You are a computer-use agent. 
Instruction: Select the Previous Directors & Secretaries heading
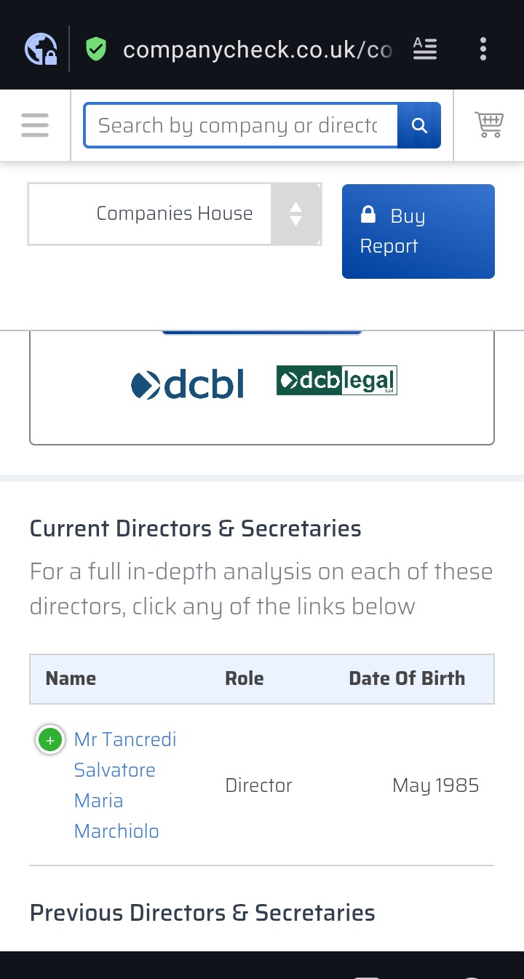(x=202, y=913)
